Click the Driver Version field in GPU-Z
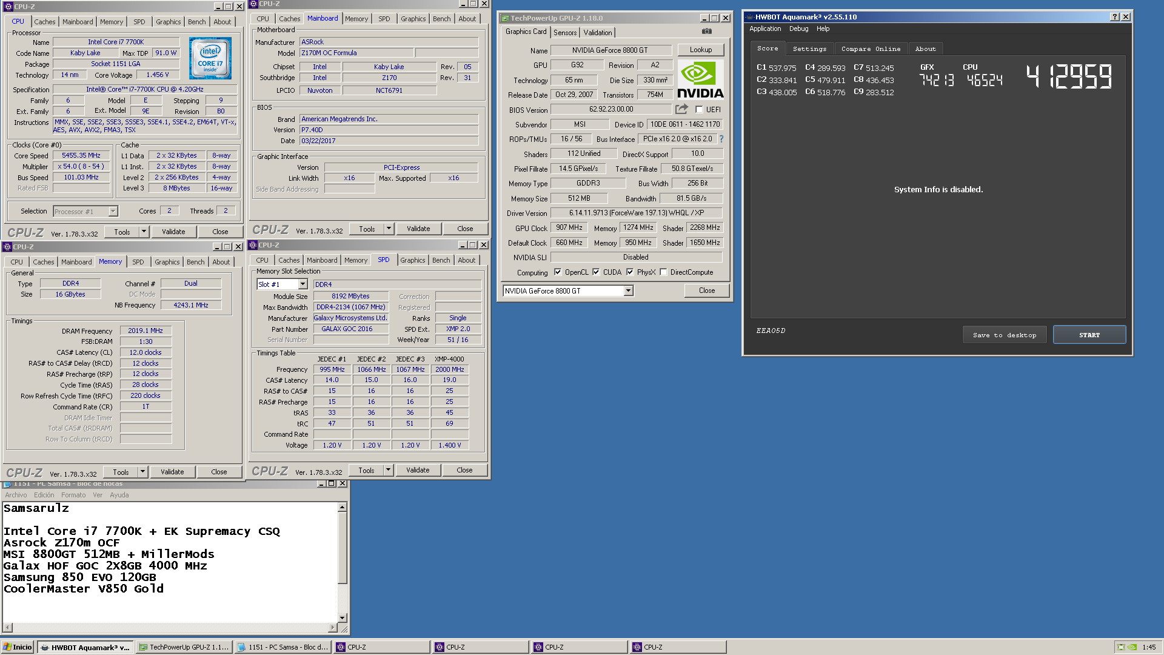 tap(636, 213)
